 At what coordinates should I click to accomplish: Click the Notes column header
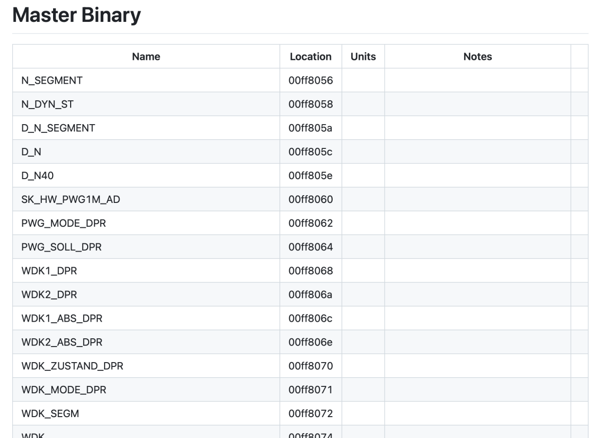pos(478,56)
